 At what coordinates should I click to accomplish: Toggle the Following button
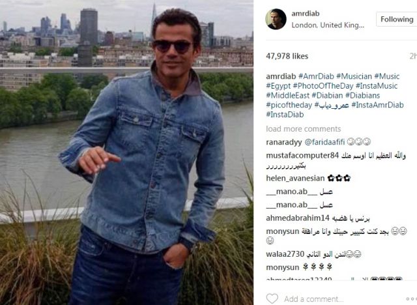[x=397, y=19]
